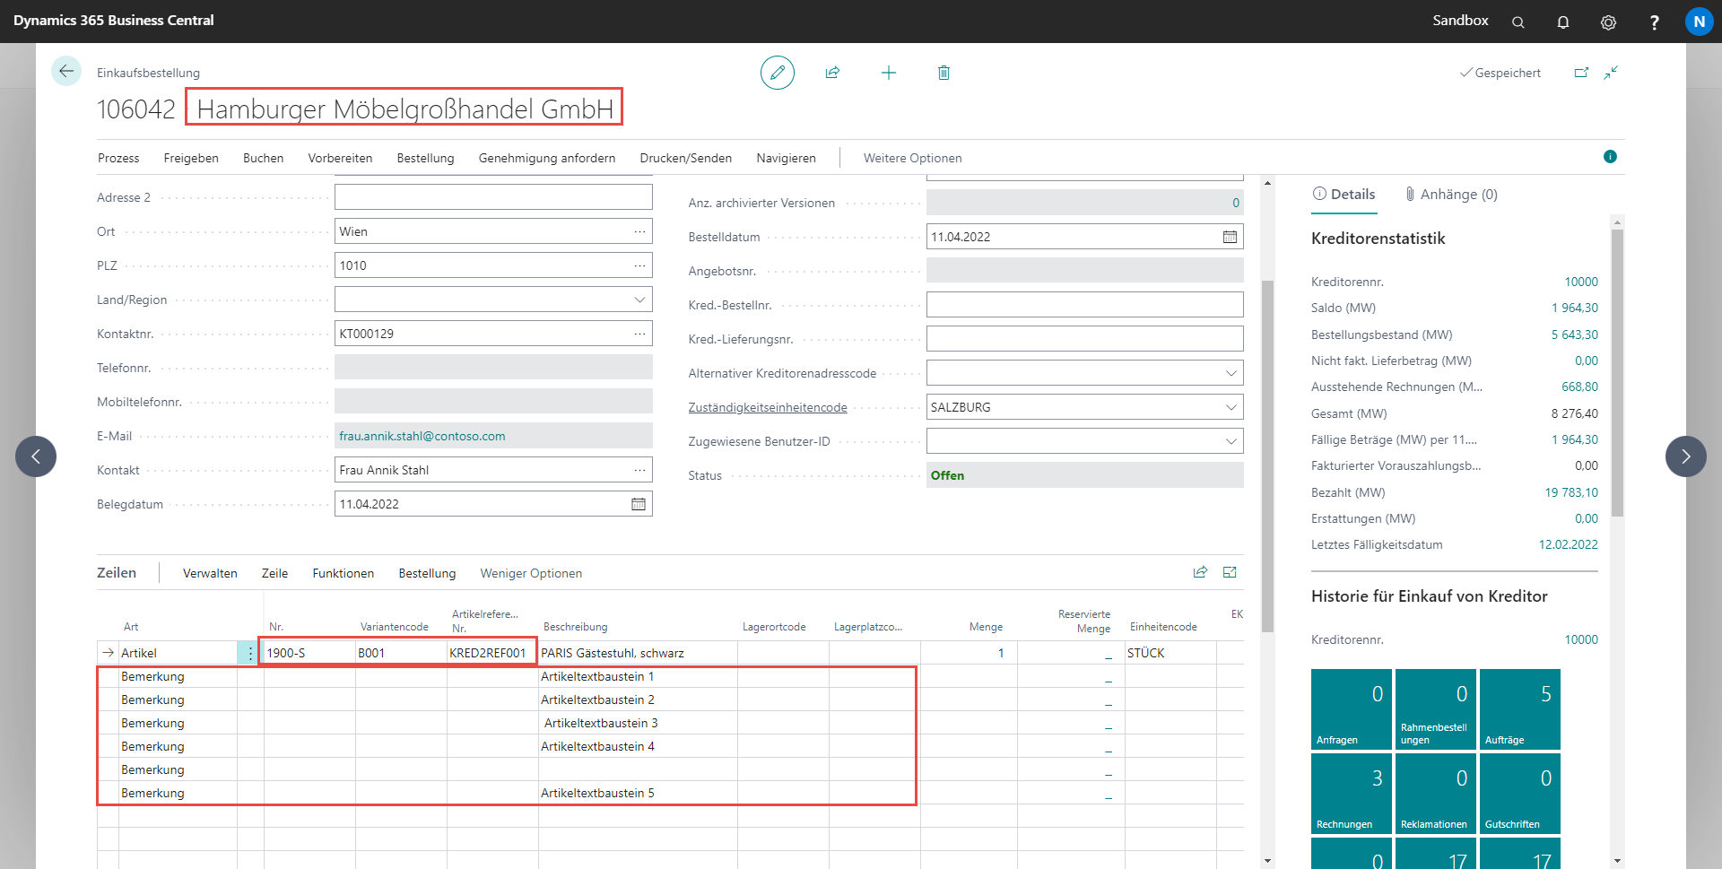Click share icon in Zeilen section
1722x869 pixels.
pyautogui.click(x=1200, y=572)
